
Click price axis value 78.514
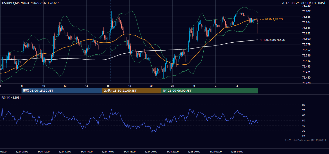coord(306,61)
